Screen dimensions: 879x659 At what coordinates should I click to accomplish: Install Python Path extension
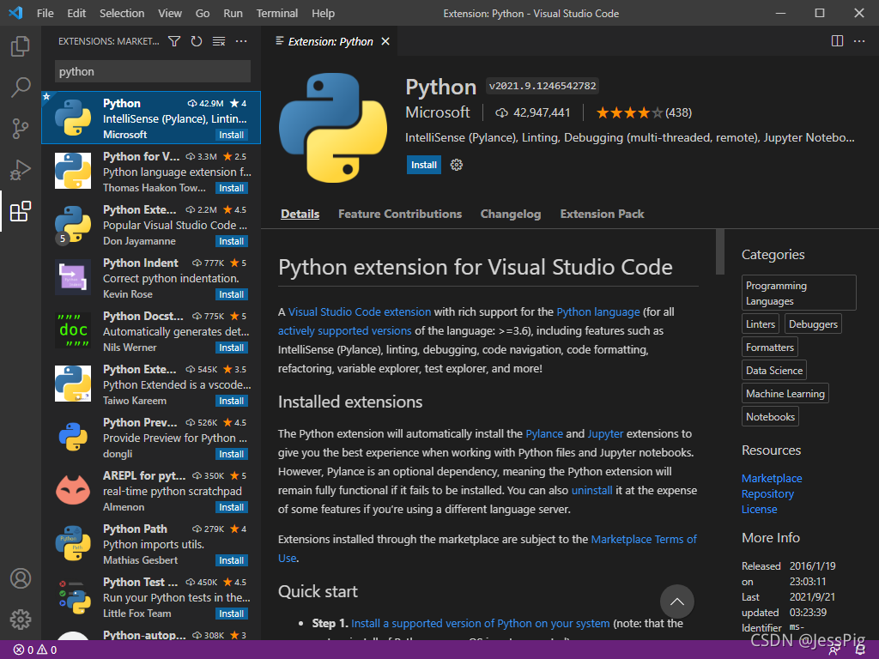pyautogui.click(x=232, y=561)
